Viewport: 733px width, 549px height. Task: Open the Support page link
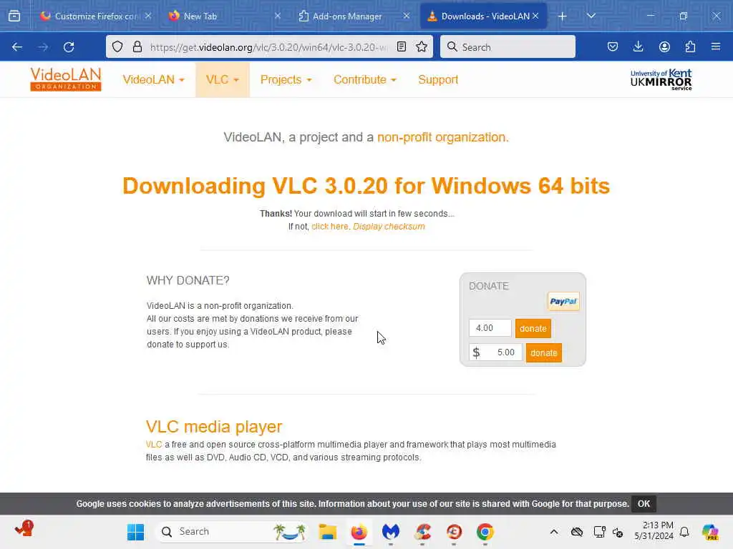coord(438,80)
